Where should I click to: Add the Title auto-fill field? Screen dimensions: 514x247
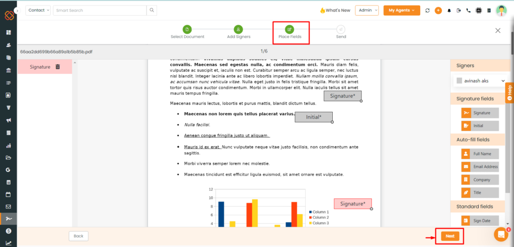480,193
